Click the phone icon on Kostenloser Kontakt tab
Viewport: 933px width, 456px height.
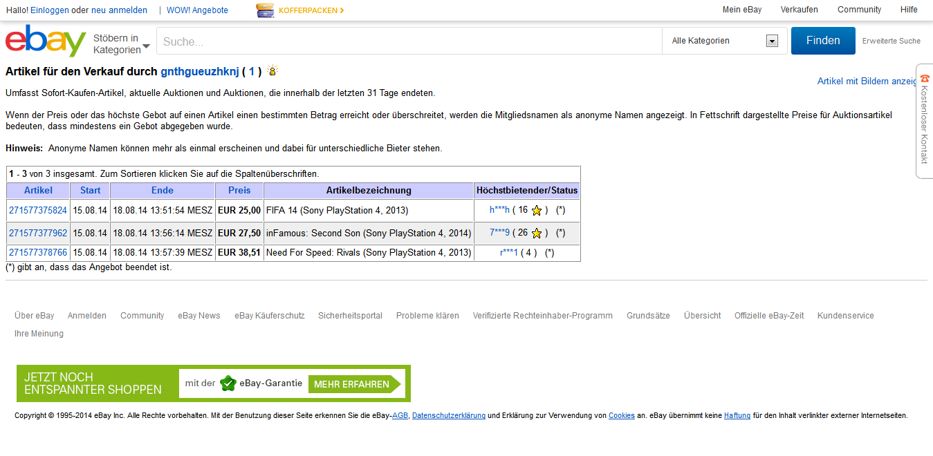[x=925, y=79]
